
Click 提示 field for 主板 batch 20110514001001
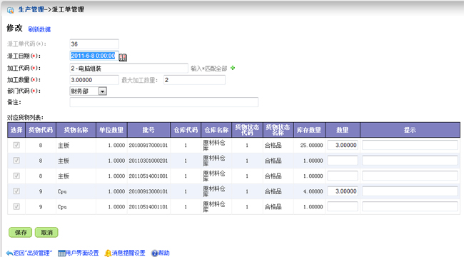coord(410,176)
